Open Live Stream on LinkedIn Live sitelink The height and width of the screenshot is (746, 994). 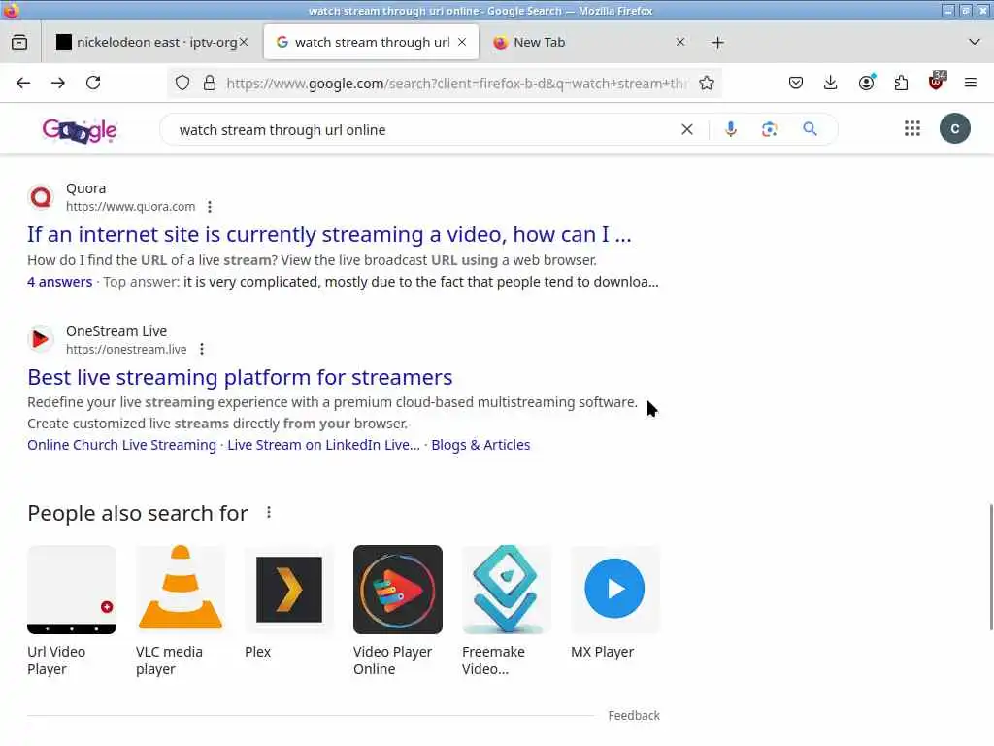323,445
